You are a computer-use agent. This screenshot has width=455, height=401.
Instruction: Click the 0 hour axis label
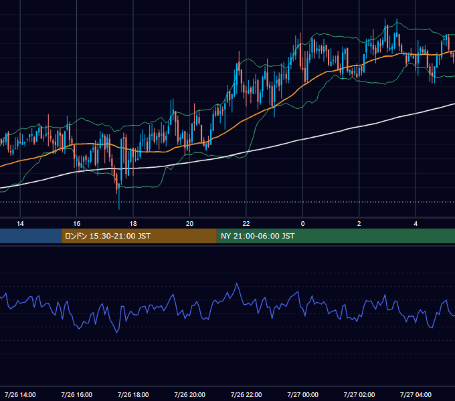pyautogui.click(x=302, y=224)
